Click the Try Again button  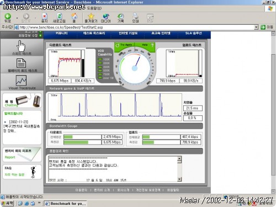pyautogui.click(x=124, y=45)
